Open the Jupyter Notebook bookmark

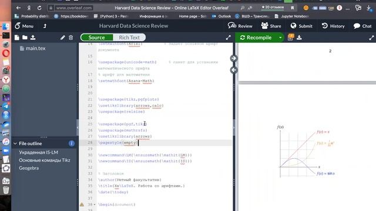[292, 16]
